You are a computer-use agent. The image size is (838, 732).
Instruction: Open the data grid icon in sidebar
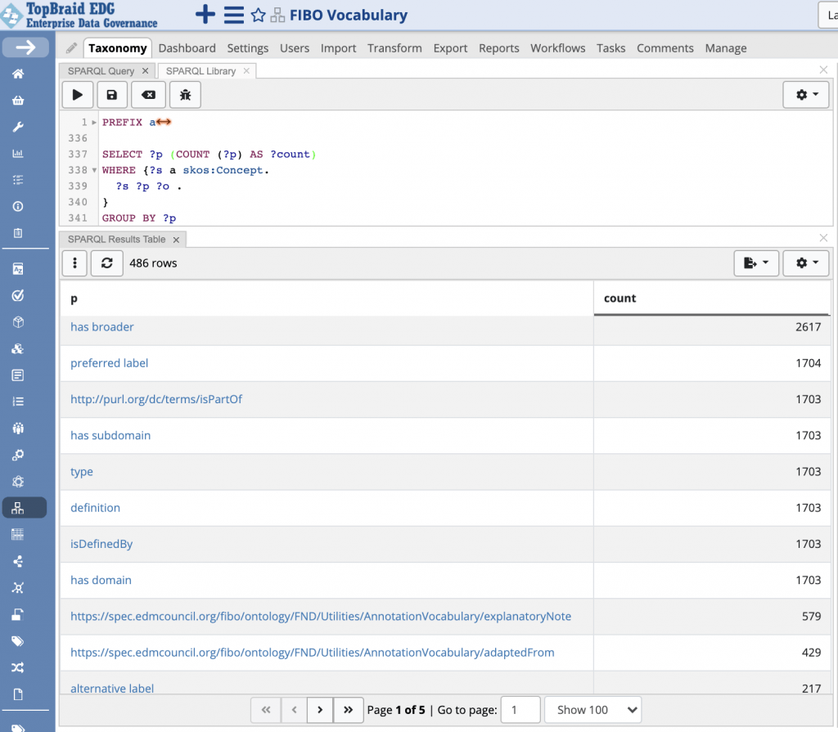coord(18,534)
